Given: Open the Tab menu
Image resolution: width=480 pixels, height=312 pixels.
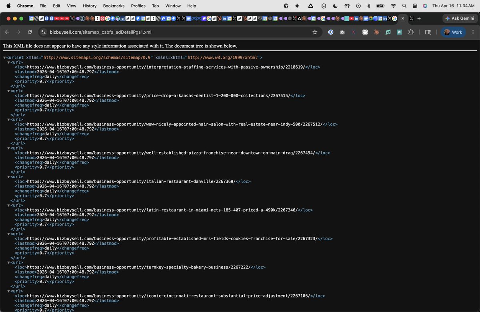Looking at the screenshot, I should pyautogui.click(x=155, y=6).
